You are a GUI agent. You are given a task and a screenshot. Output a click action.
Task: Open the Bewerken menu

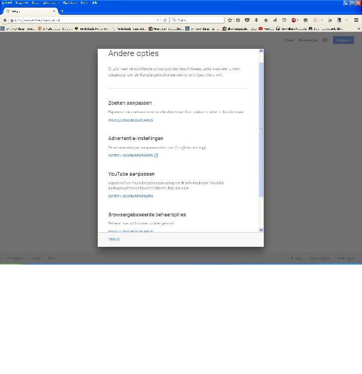coord(22,3)
